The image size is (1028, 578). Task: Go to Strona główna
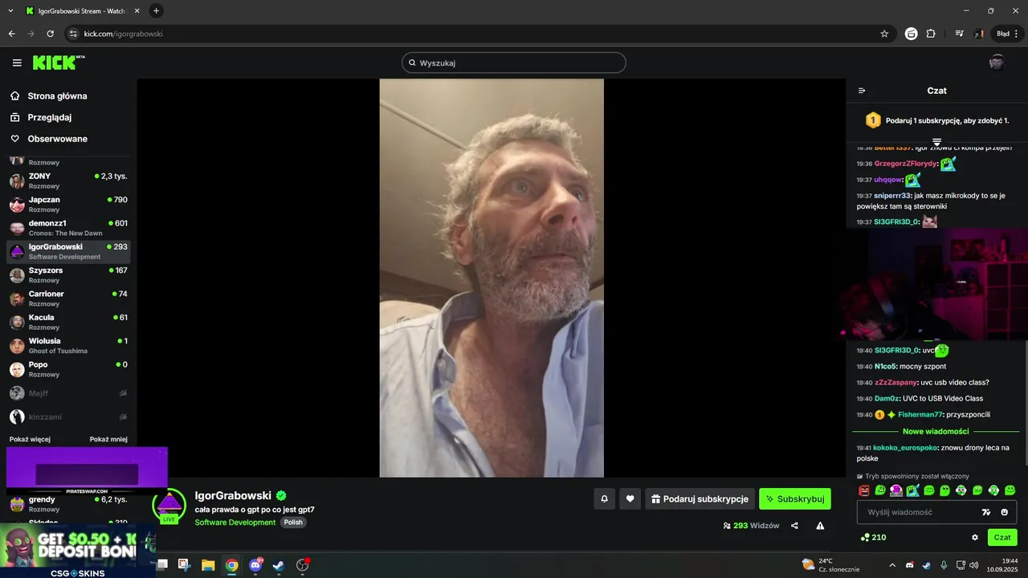pyautogui.click(x=49, y=96)
